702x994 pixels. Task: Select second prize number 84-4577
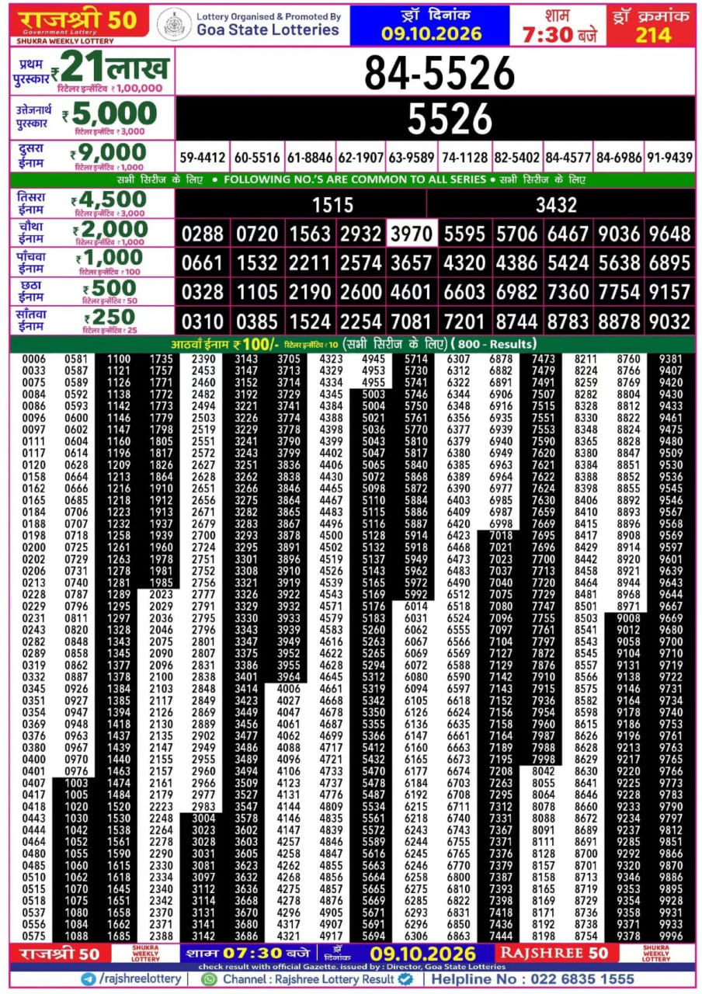pos(568,158)
